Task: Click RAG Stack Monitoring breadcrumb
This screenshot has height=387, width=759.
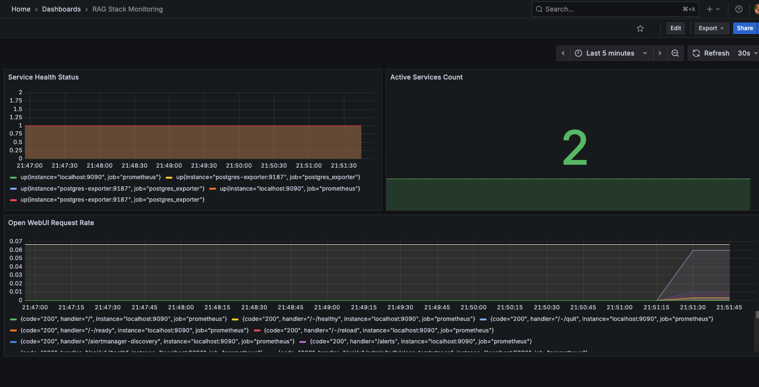Action: pyautogui.click(x=127, y=9)
